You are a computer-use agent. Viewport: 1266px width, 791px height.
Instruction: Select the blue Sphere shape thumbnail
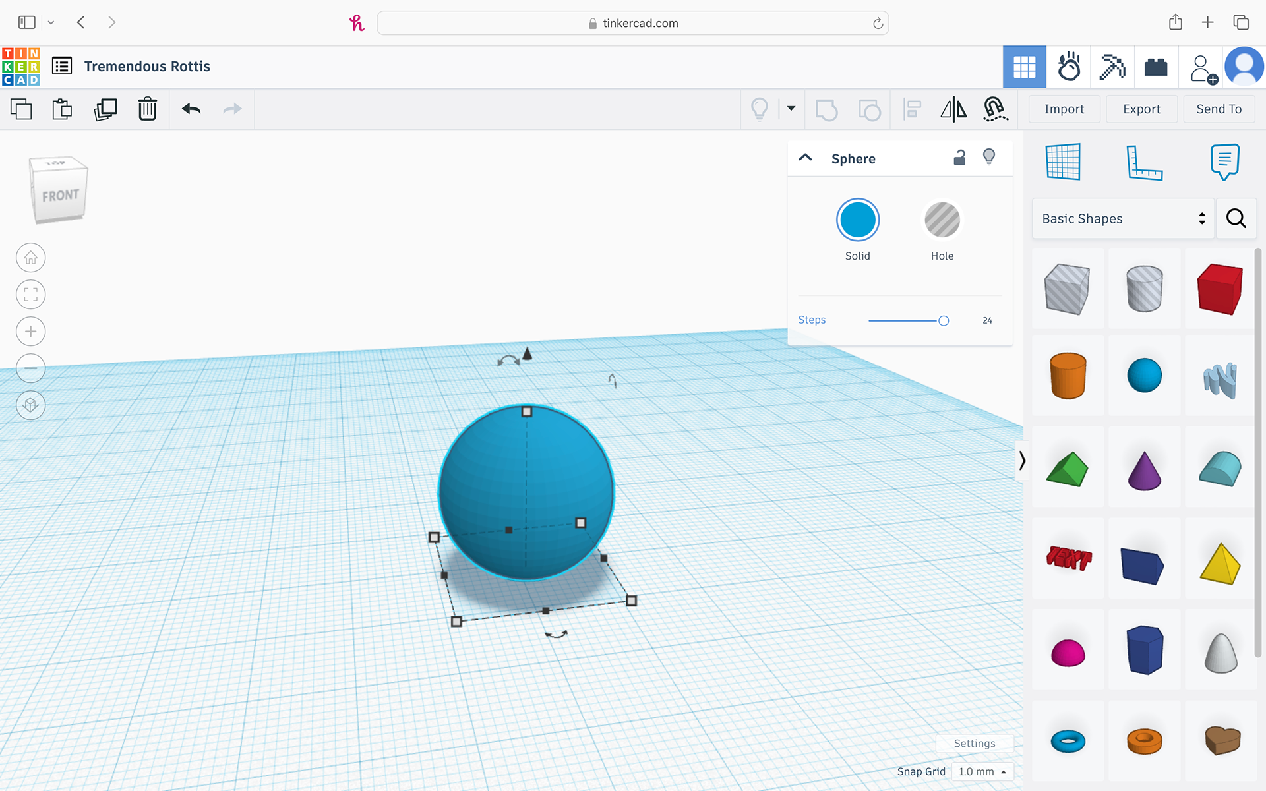1144,375
